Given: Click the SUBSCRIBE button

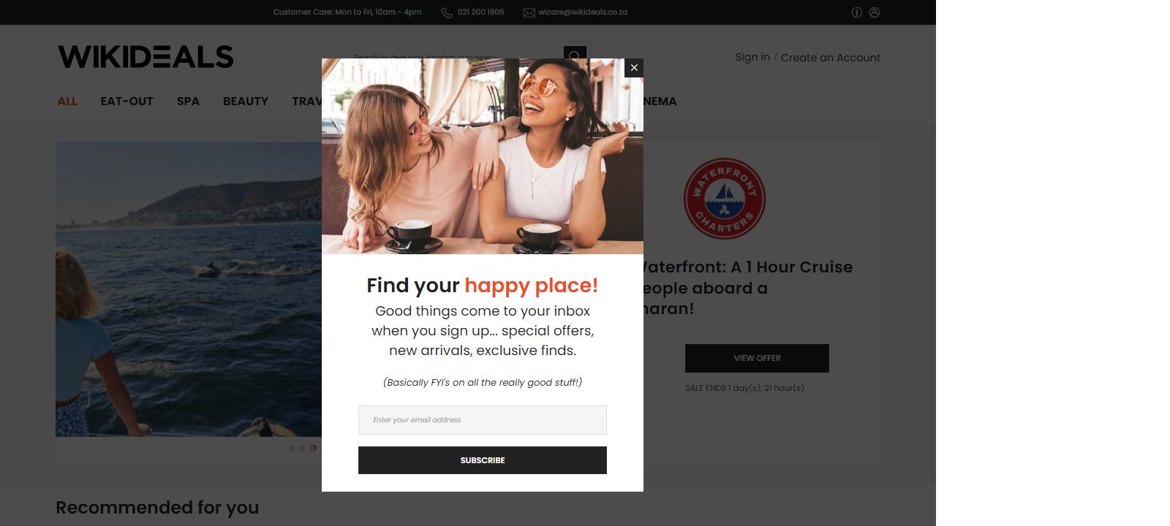Looking at the screenshot, I should (483, 460).
